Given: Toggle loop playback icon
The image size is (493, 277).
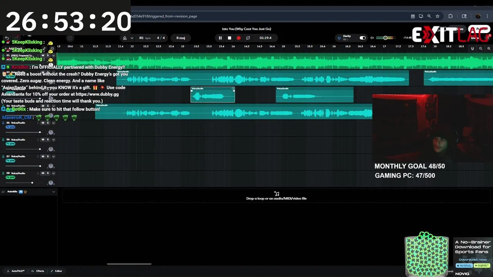Looking at the screenshot, I should click(248, 38).
